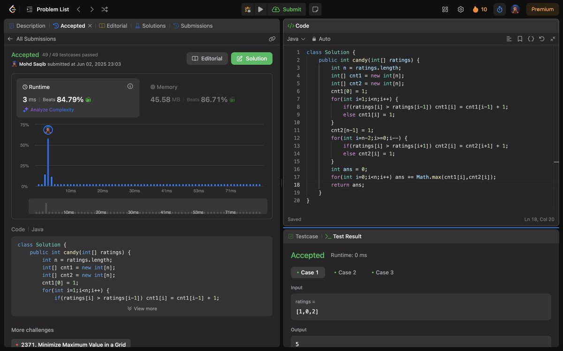The width and height of the screenshot is (563, 351).
Task: Click the green Solution button
Action: 252,58
